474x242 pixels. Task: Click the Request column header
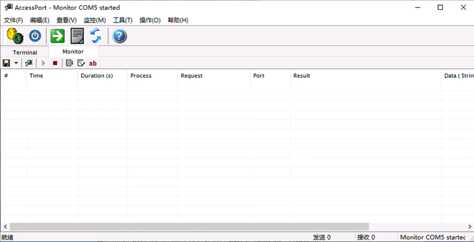[x=191, y=76]
